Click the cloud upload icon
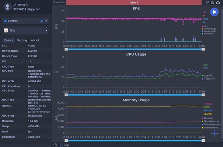Viewport: 223px width, 147px height. click(x=218, y=3)
